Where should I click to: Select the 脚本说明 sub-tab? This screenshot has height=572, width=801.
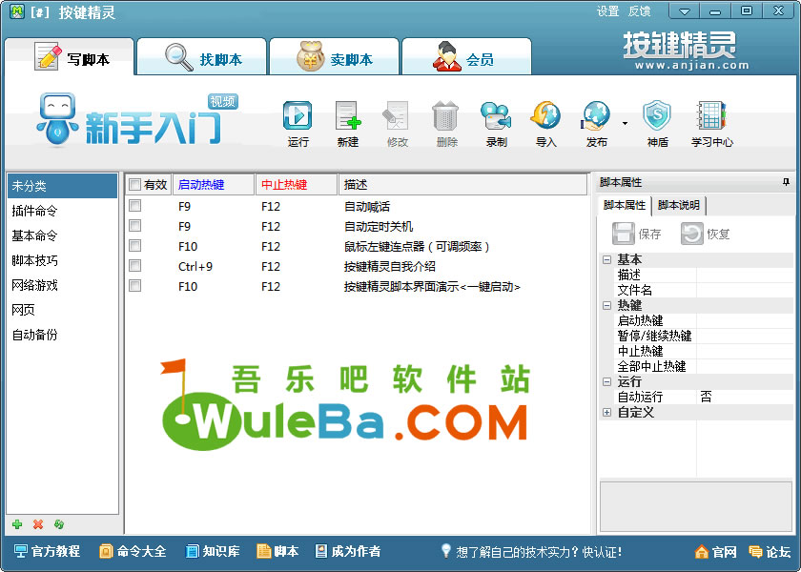pyautogui.click(x=679, y=205)
